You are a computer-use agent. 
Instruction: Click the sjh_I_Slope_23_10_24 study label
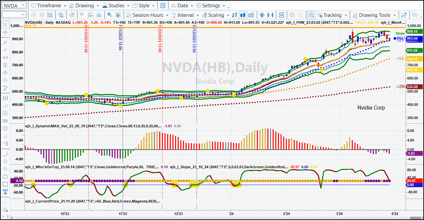[228, 167]
